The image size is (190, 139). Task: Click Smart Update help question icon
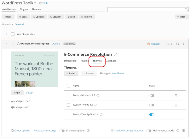coord(88,131)
